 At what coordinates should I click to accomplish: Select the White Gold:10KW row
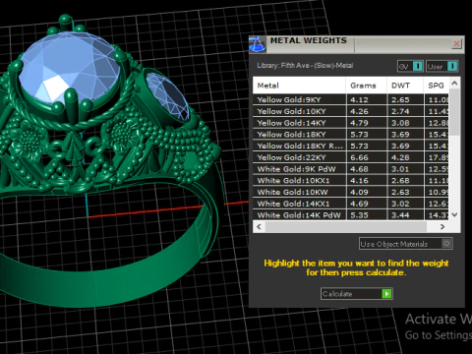pyautogui.click(x=351, y=192)
